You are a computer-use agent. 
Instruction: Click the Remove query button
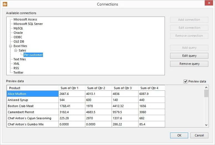(189, 64)
